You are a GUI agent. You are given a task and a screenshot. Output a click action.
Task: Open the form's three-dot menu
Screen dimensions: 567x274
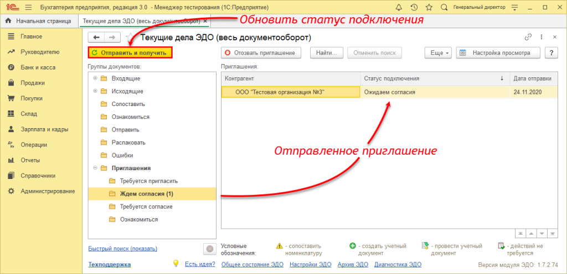click(542, 37)
